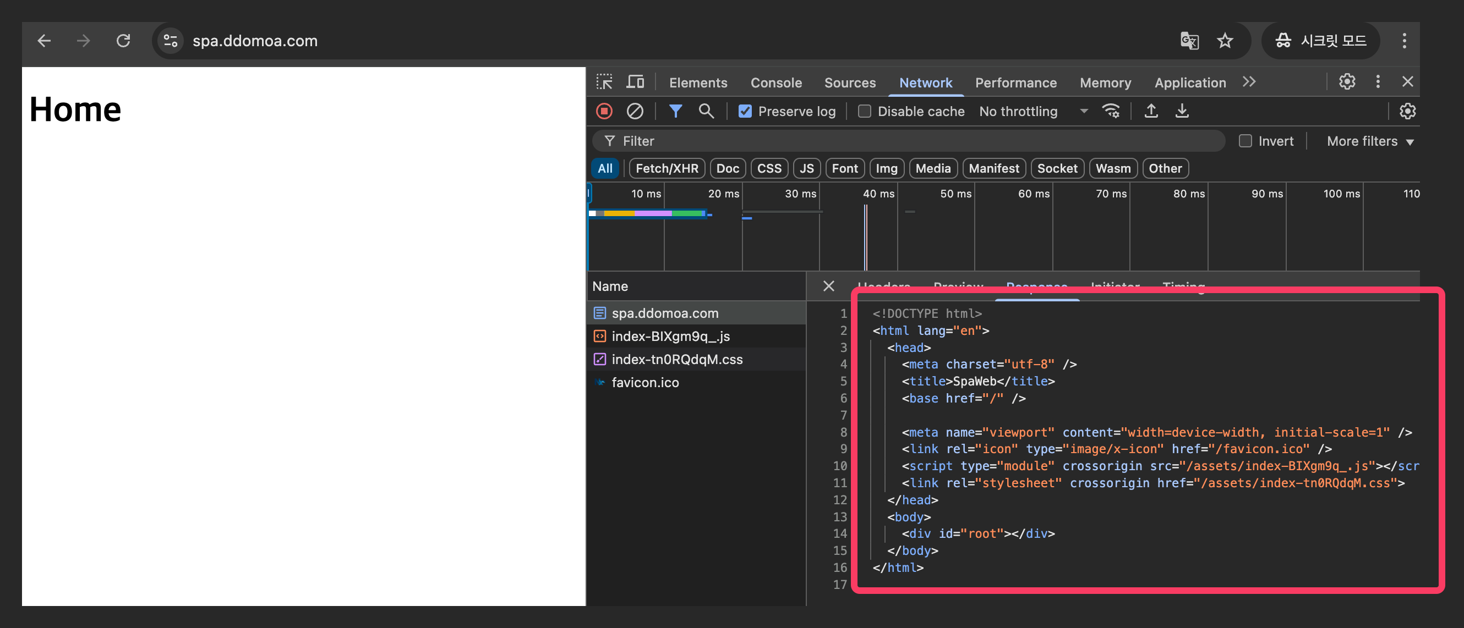Select the index-BIXgm9q_.js request
This screenshot has height=628, width=1464.
(x=670, y=336)
